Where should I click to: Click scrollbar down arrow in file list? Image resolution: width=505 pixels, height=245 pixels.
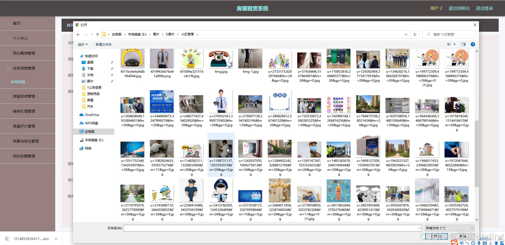click(476, 220)
